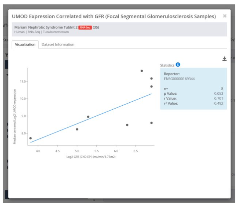Open Mariani Nephrotic Syndrome TubInt 2 dataset title
The height and width of the screenshot is (207, 239).
[46, 27]
